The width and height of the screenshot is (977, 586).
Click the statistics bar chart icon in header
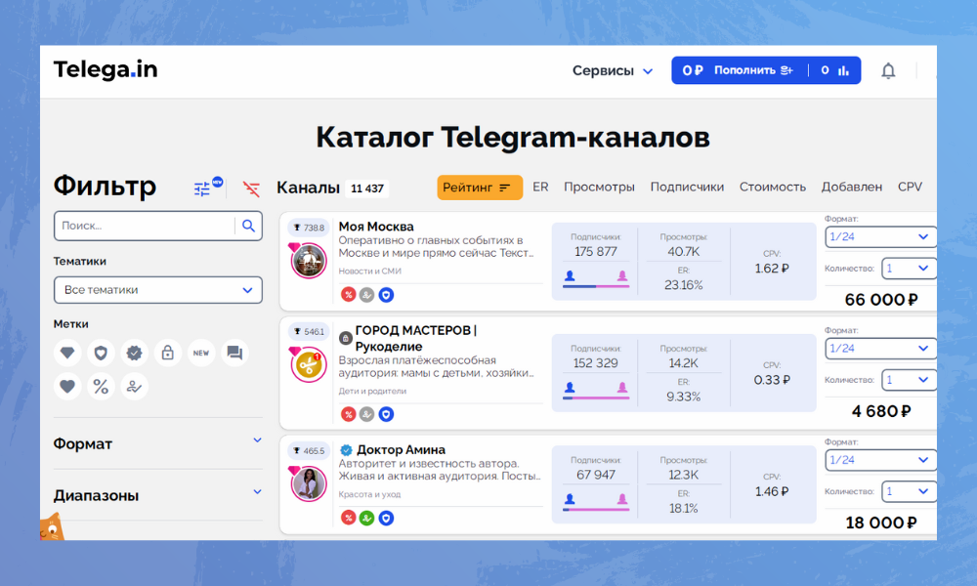pos(842,70)
